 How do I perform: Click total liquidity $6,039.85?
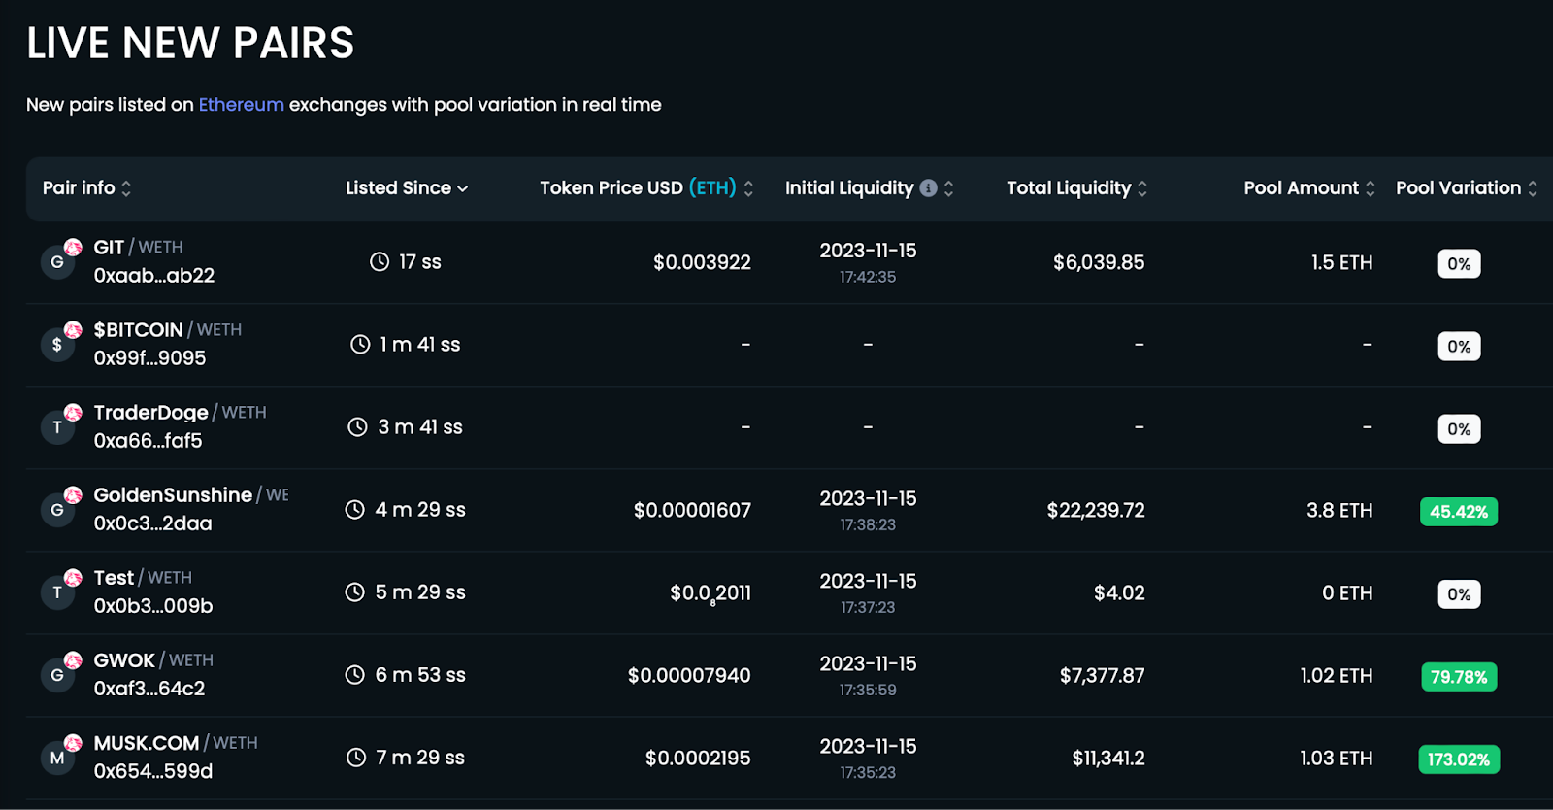click(x=1099, y=262)
